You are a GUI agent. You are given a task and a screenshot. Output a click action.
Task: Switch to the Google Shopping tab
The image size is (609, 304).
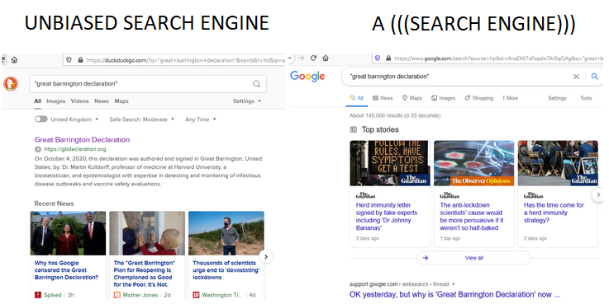click(479, 98)
